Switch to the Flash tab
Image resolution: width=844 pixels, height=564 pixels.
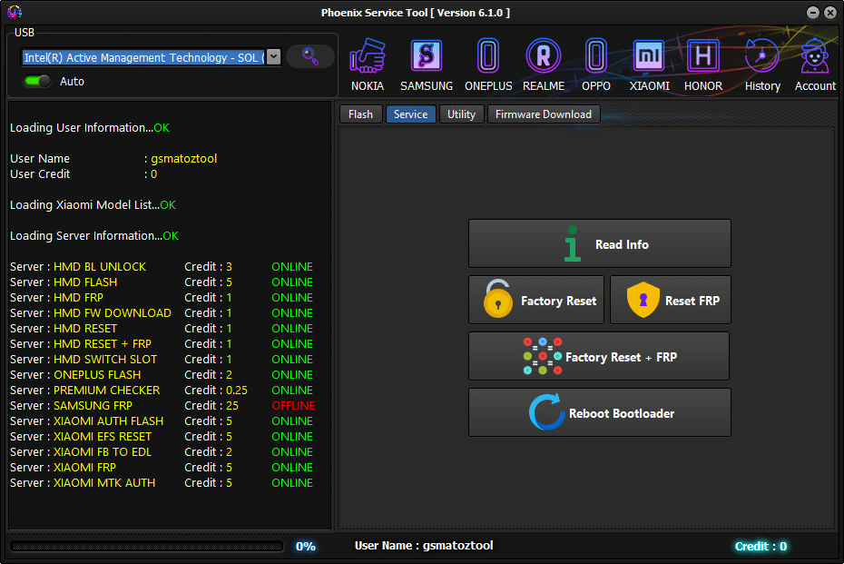click(x=360, y=114)
